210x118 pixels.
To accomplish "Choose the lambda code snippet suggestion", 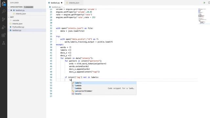I will (x=104, y=88).
